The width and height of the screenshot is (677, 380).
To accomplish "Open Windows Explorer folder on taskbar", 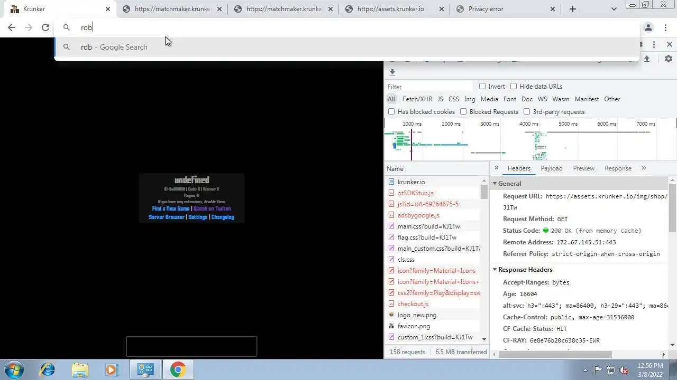I will tap(80, 369).
